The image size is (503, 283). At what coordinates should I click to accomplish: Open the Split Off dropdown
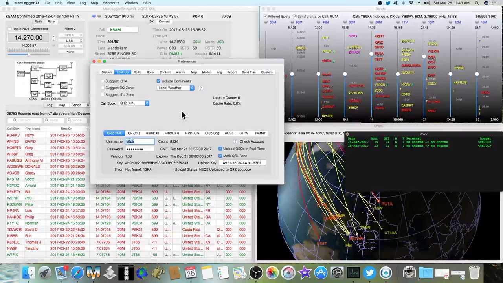[70, 46]
